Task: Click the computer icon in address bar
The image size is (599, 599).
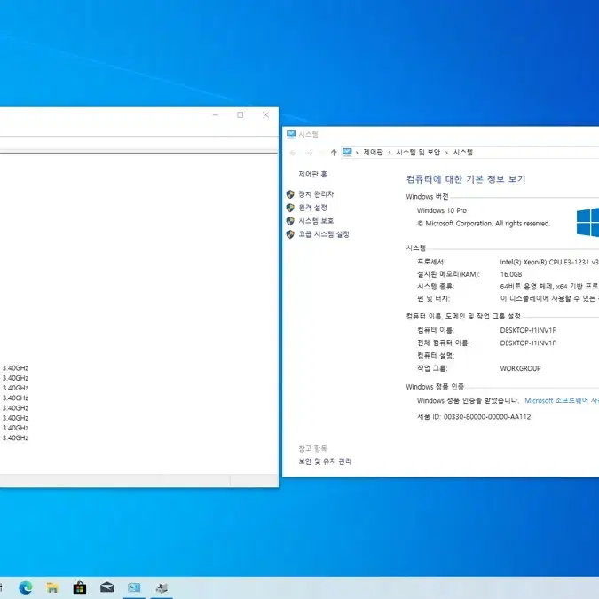Action: point(347,152)
